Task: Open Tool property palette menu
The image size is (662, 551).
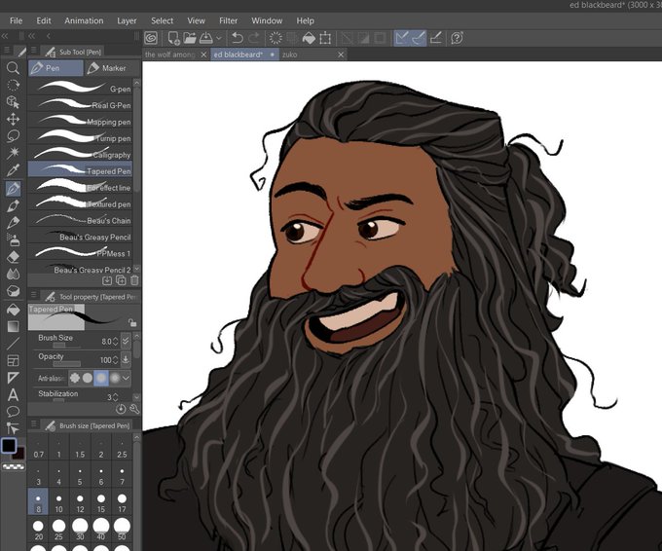Action: pos(33,295)
